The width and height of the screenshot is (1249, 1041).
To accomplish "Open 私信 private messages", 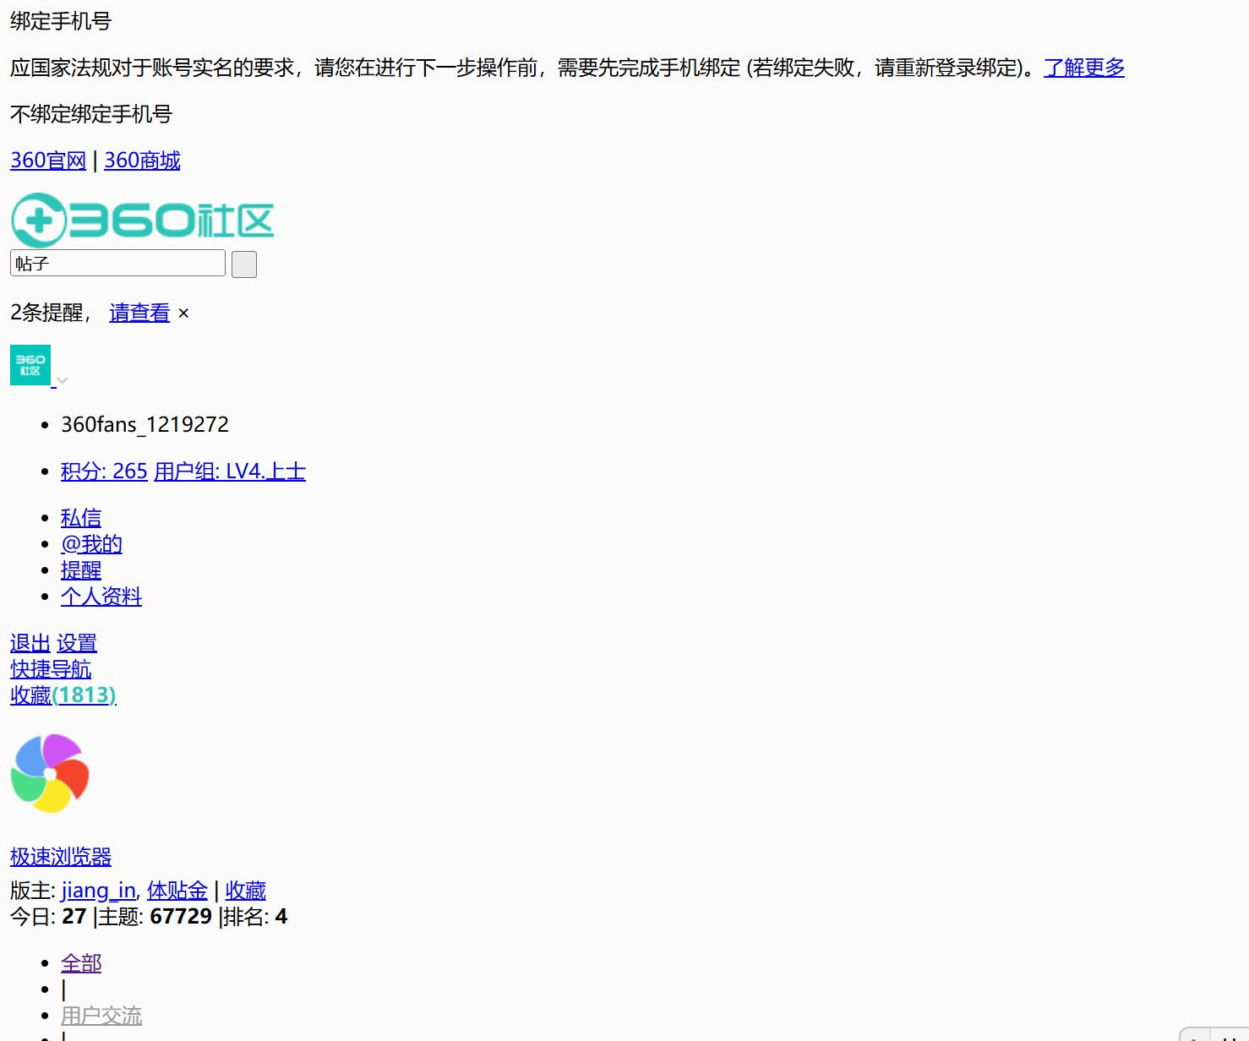I will click(81, 517).
